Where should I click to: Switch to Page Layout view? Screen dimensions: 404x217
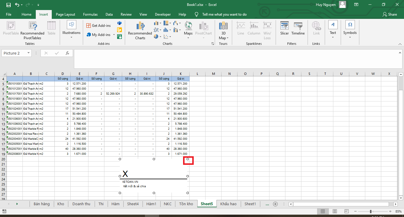tap(334, 211)
